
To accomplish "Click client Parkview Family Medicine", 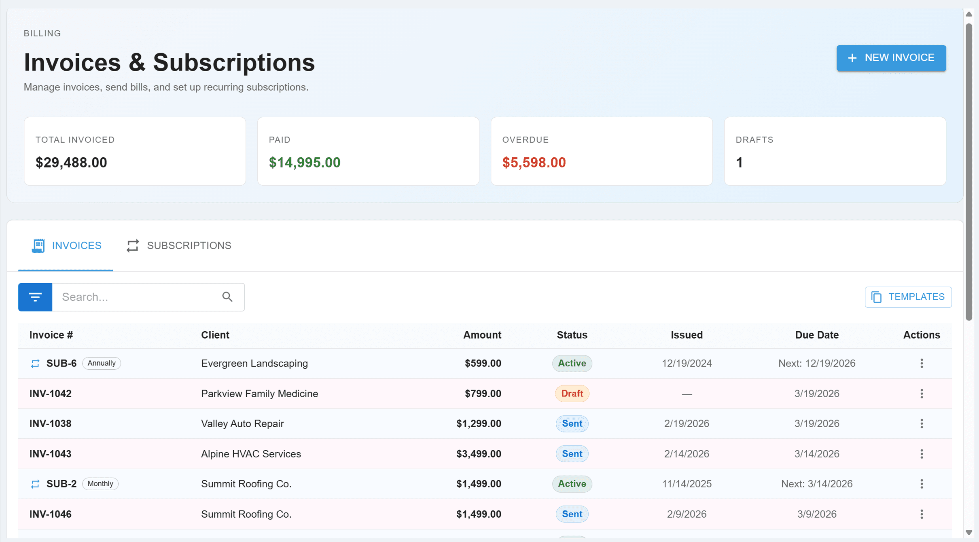I will coord(260,394).
